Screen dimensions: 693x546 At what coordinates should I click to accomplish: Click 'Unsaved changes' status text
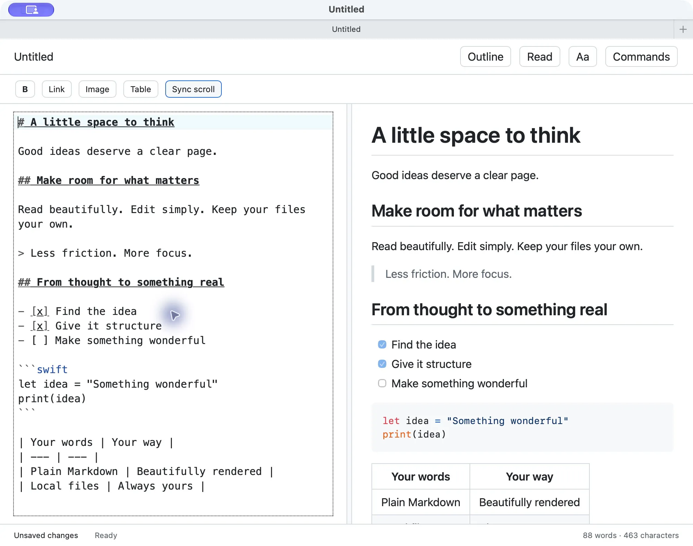click(x=46, y=535)
